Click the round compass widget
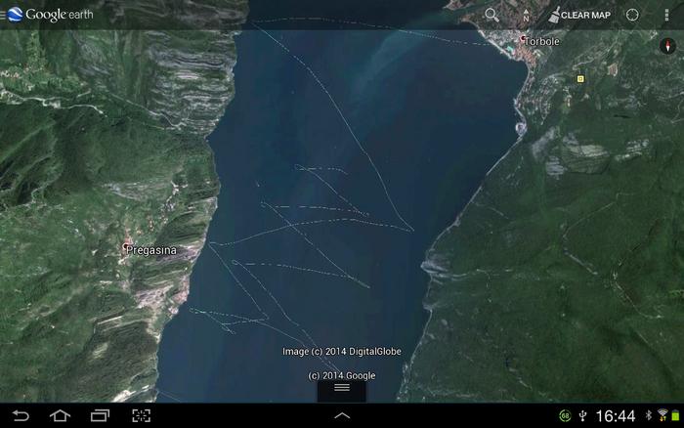The height and width of the screenshot is (428, 684). [668, 46]
